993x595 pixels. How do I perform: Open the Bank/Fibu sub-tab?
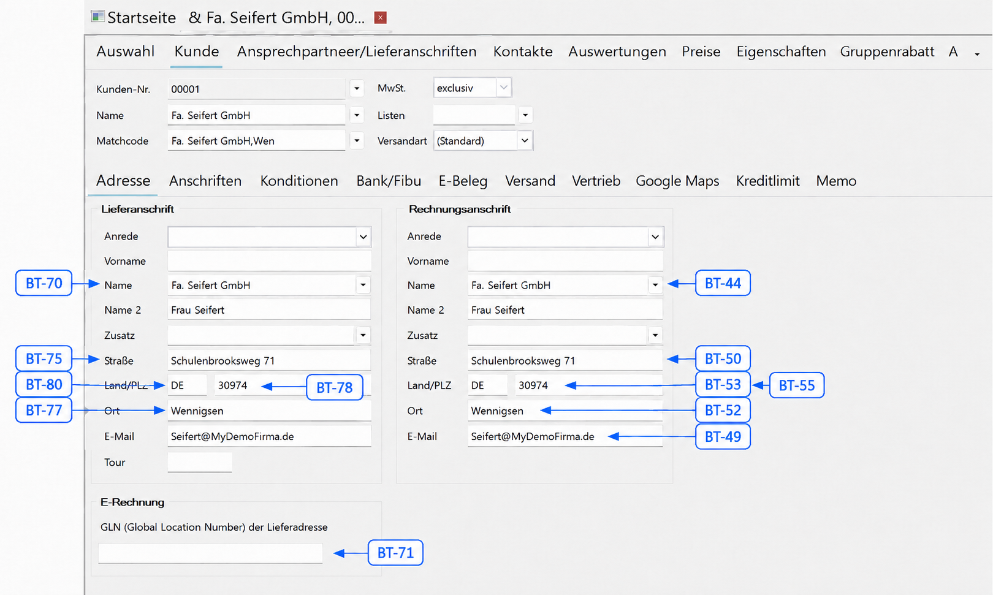pyautogui.click(x=389, y=181)
